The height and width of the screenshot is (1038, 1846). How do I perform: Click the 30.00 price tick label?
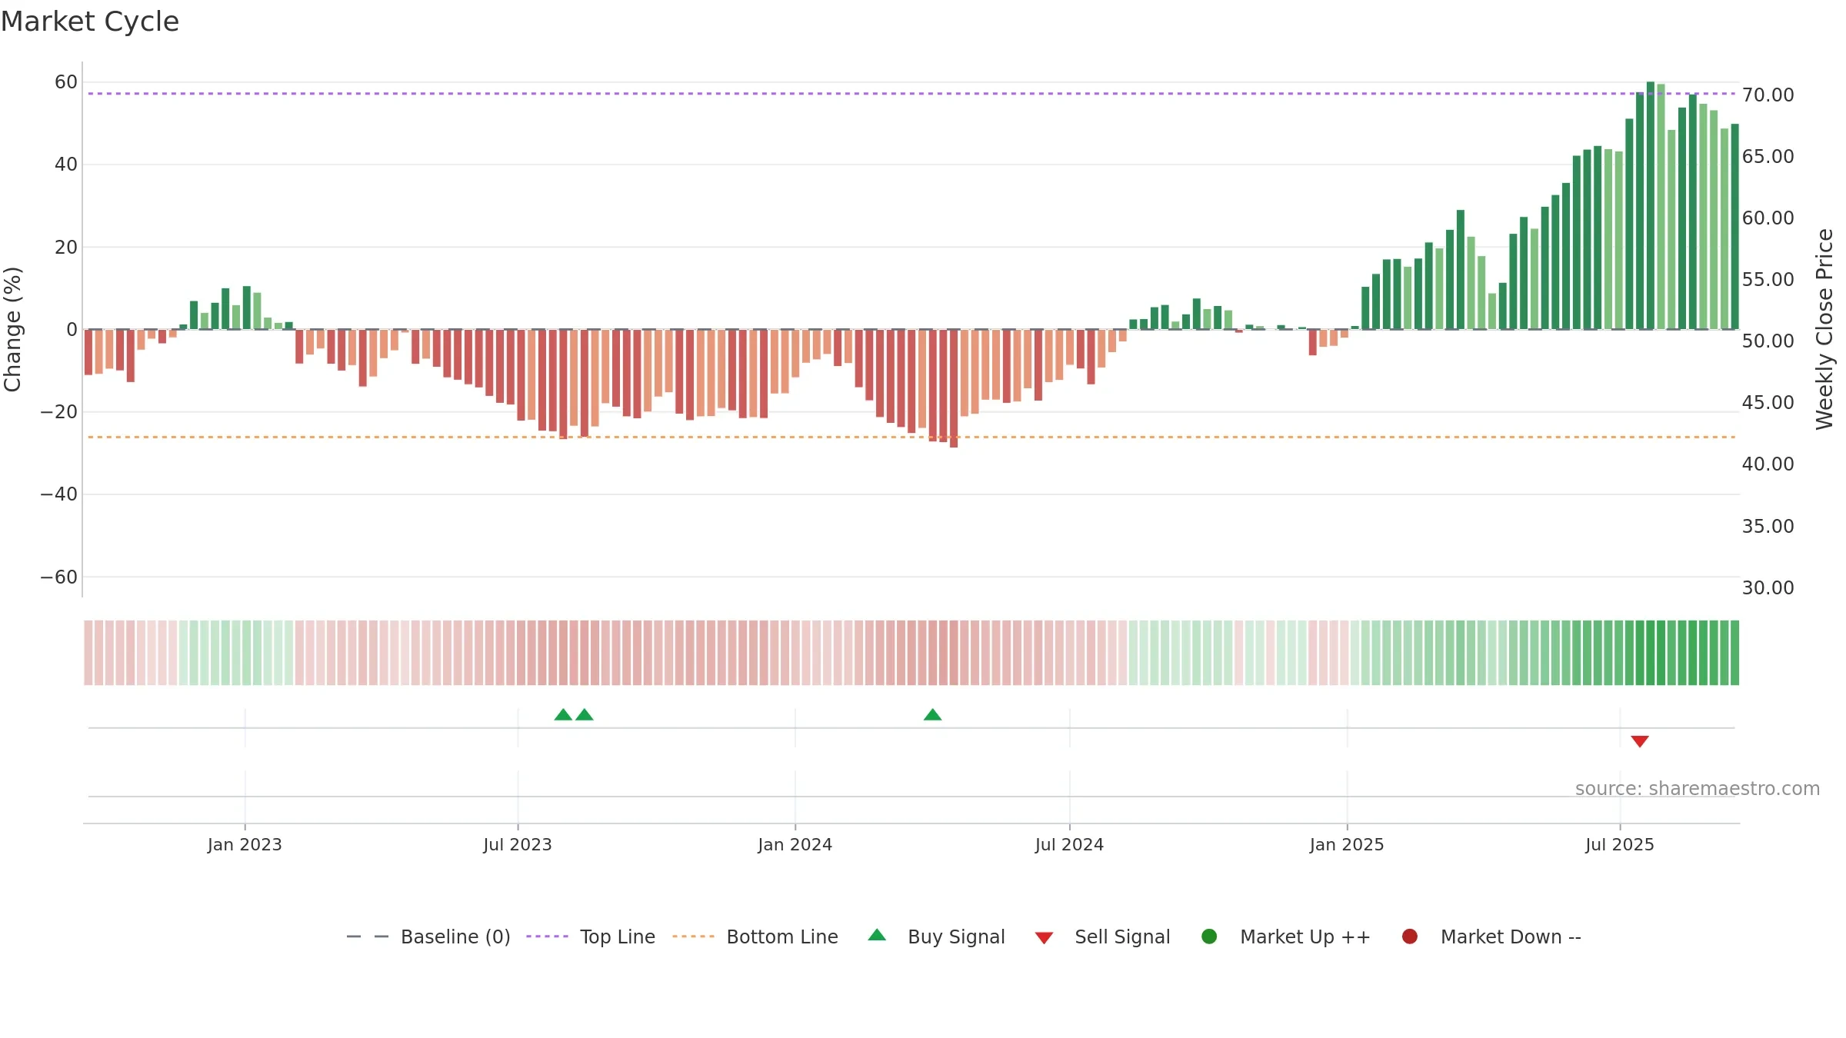pyautogui.click(x=1768, y=587)
